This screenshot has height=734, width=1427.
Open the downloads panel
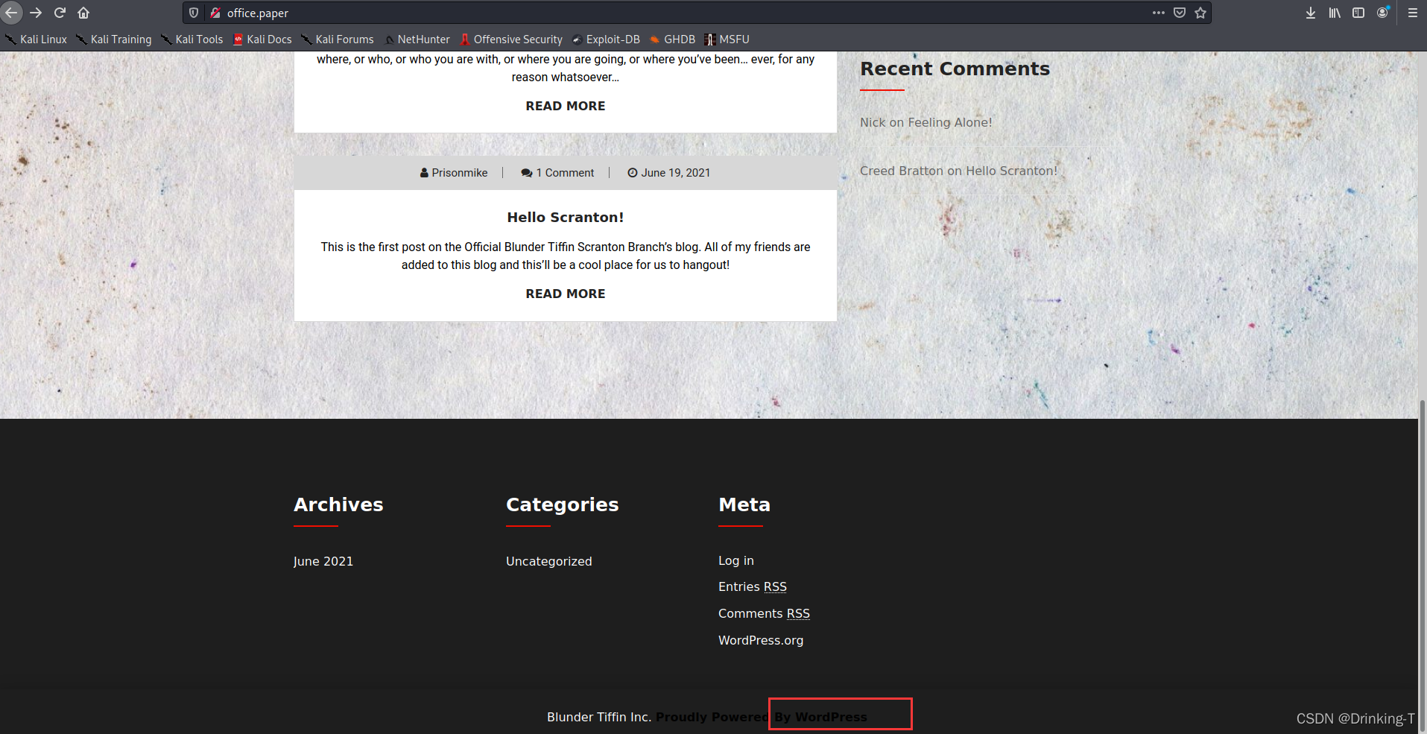pos(1311,13)
